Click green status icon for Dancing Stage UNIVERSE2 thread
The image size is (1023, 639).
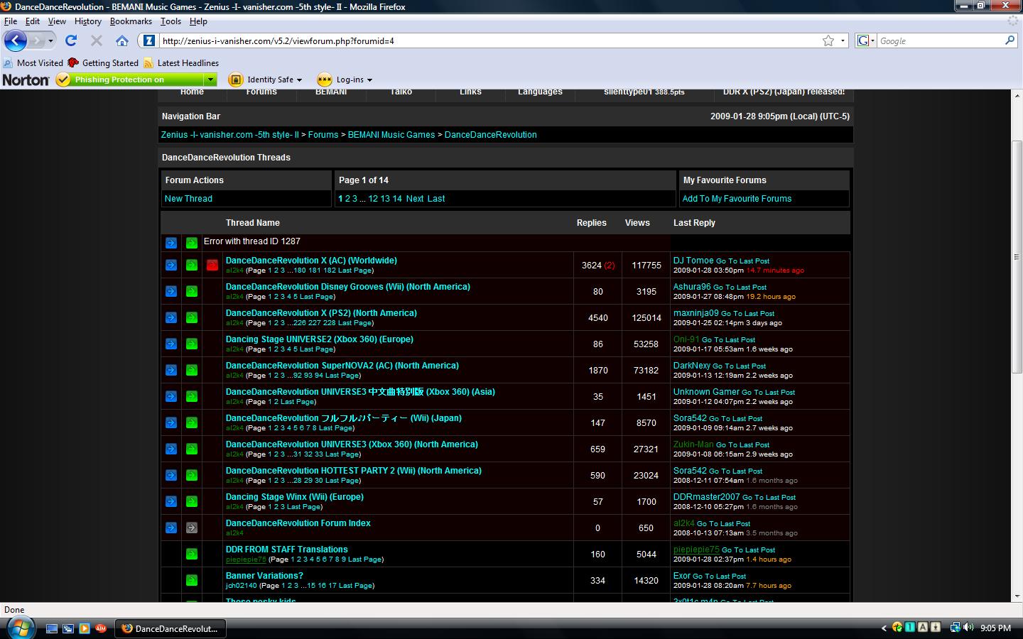(192, 344)
